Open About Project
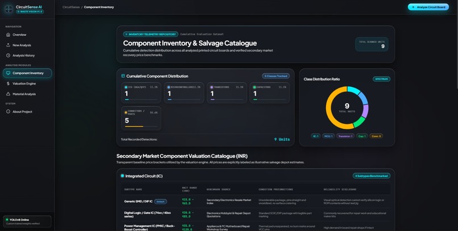458x231 pixels. 27,112
